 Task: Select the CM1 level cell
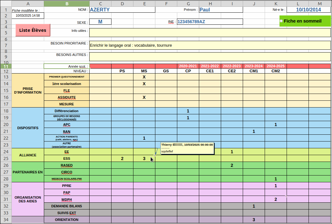(x=254, y=71)
